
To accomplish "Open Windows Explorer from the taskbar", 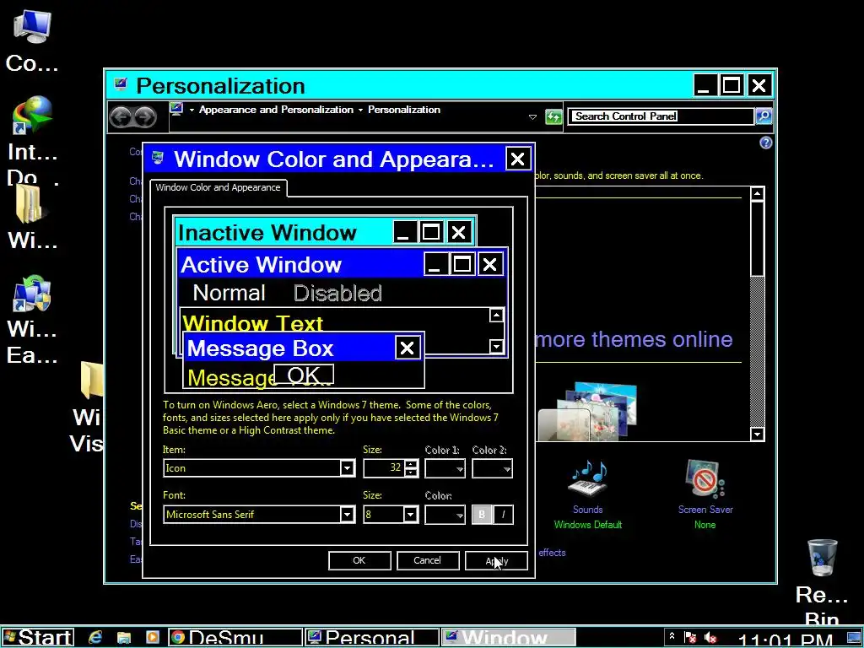I will coord(124,638).
